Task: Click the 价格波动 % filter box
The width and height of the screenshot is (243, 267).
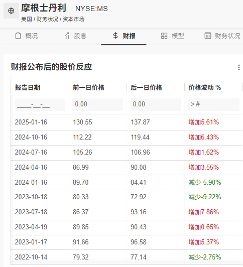Action: (213, 104)
